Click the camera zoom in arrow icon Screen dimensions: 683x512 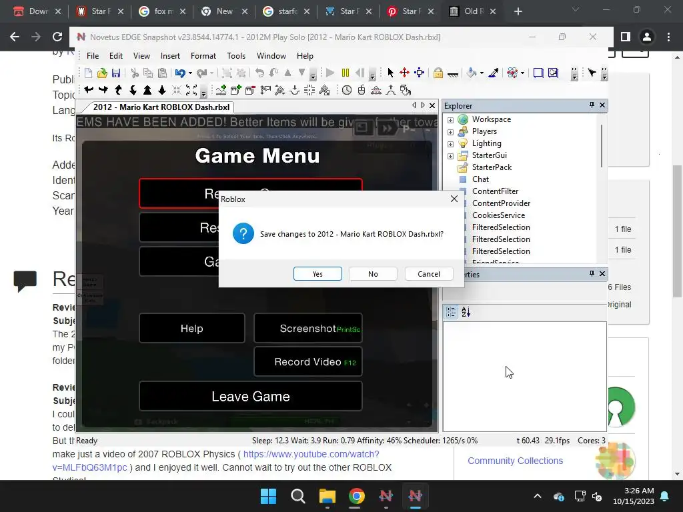tap(147, 90)
